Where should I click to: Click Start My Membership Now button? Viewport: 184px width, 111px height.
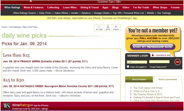pos(152,47)
